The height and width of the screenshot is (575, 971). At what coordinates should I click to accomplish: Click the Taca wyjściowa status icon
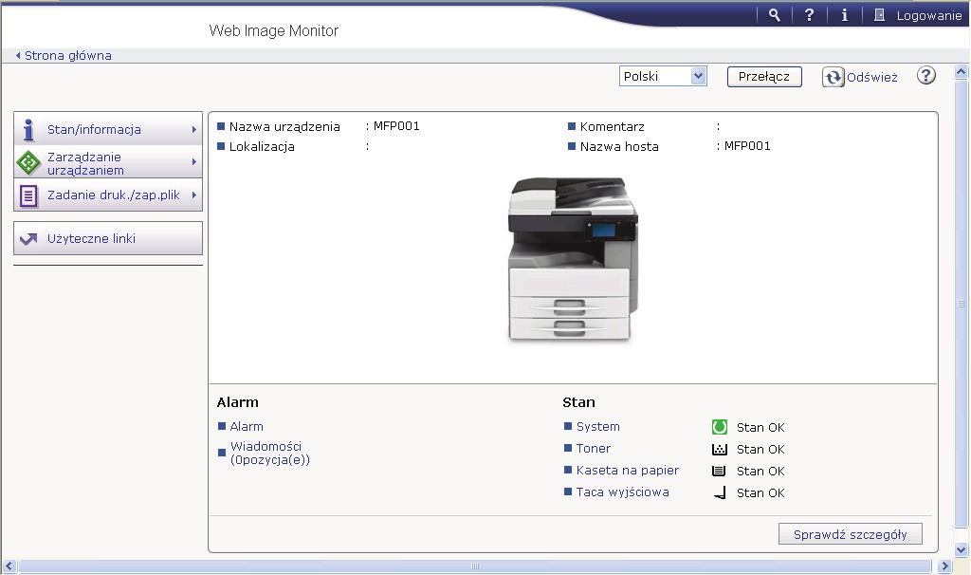coord(720,492)
